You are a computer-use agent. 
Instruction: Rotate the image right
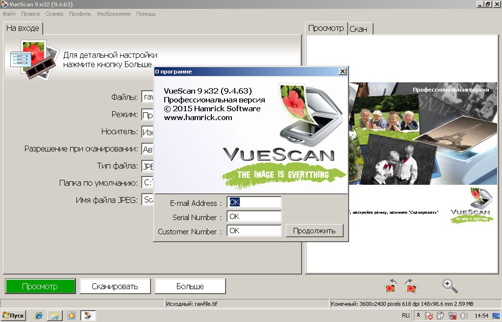tap(411, 286)
